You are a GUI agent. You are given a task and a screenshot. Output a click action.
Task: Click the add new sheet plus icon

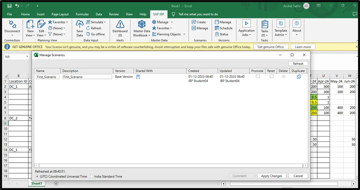(x=56, y=183)
